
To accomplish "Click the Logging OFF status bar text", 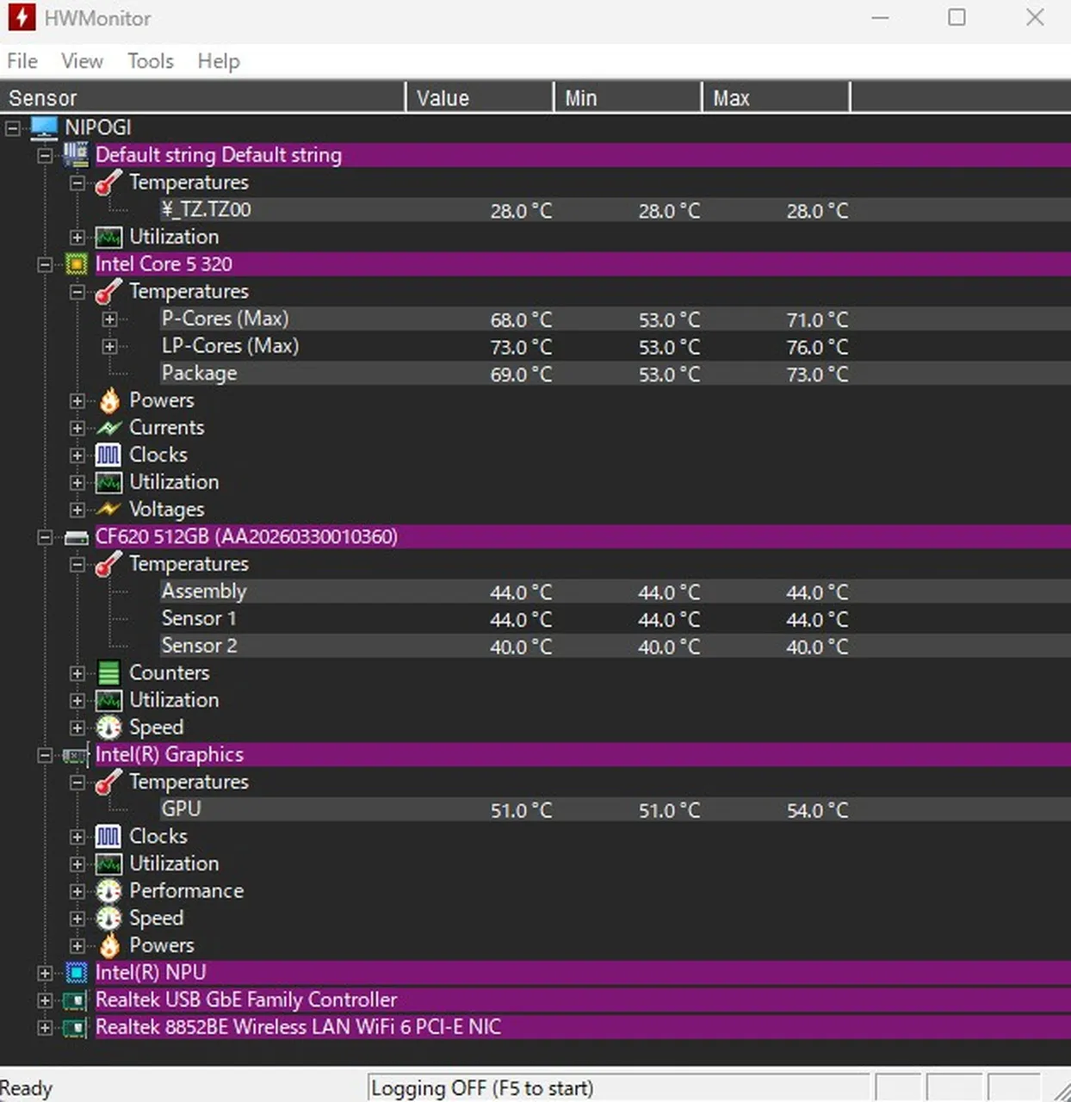I will click(482, 1088).
